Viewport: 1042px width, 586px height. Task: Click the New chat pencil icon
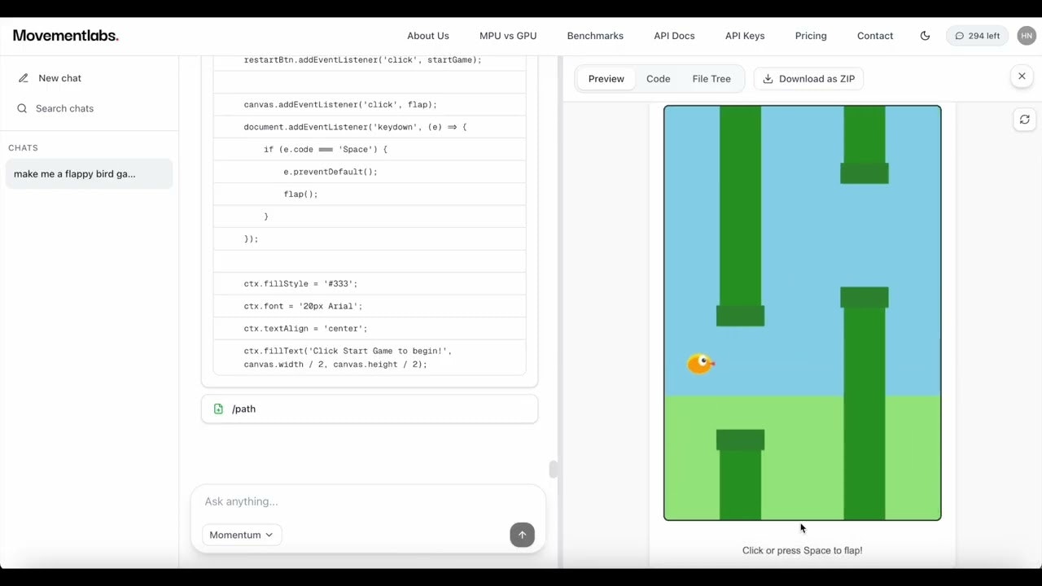(23, 78)
